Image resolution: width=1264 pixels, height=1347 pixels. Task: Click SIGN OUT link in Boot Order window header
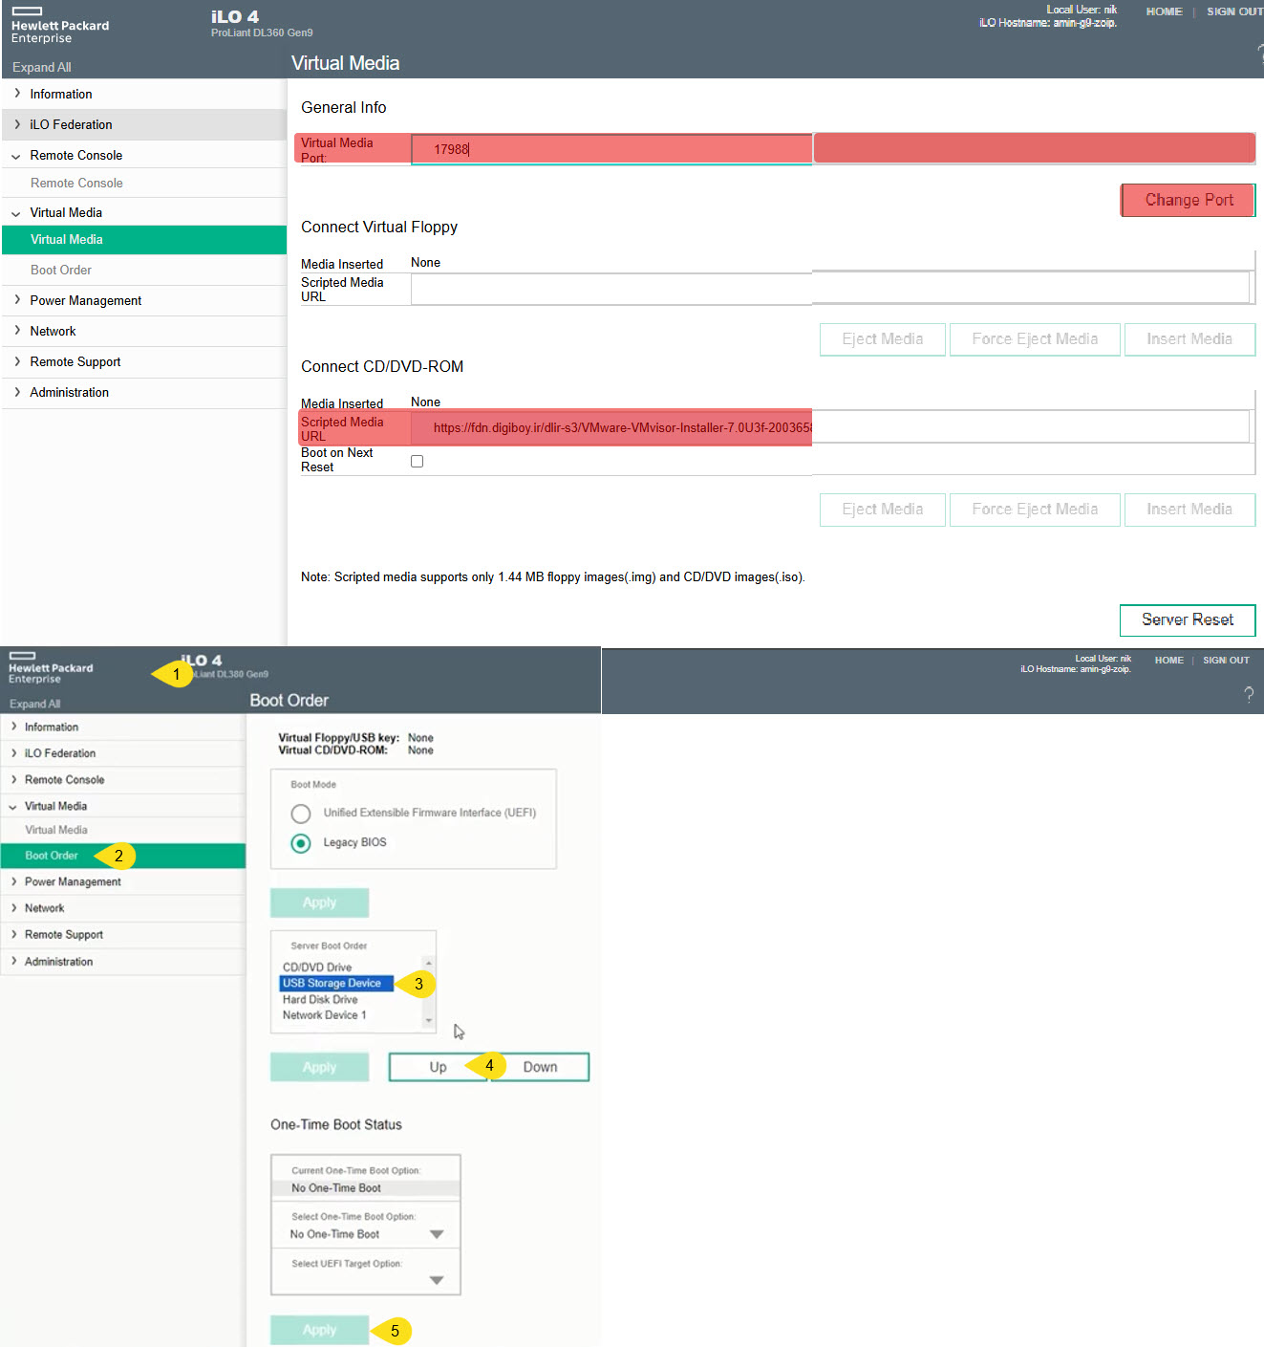[x=1226, y=660]
